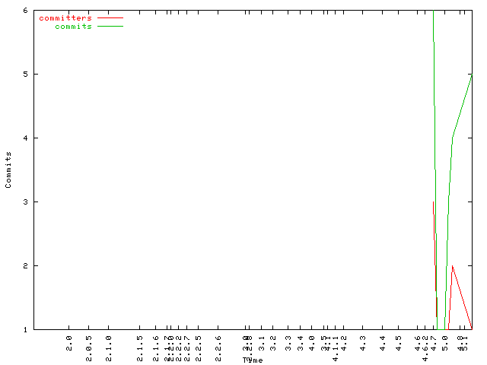Click the green commits legend line sample
Image resolution: width=487 pixels, height=365 pixels.
(110, 27)
